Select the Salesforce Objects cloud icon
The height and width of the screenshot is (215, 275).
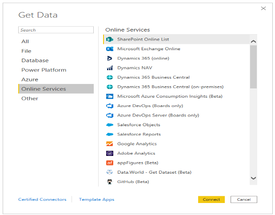[110, 125]
